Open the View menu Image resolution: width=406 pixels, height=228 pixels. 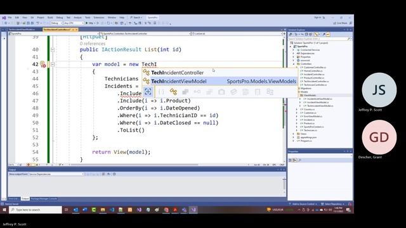25,18
